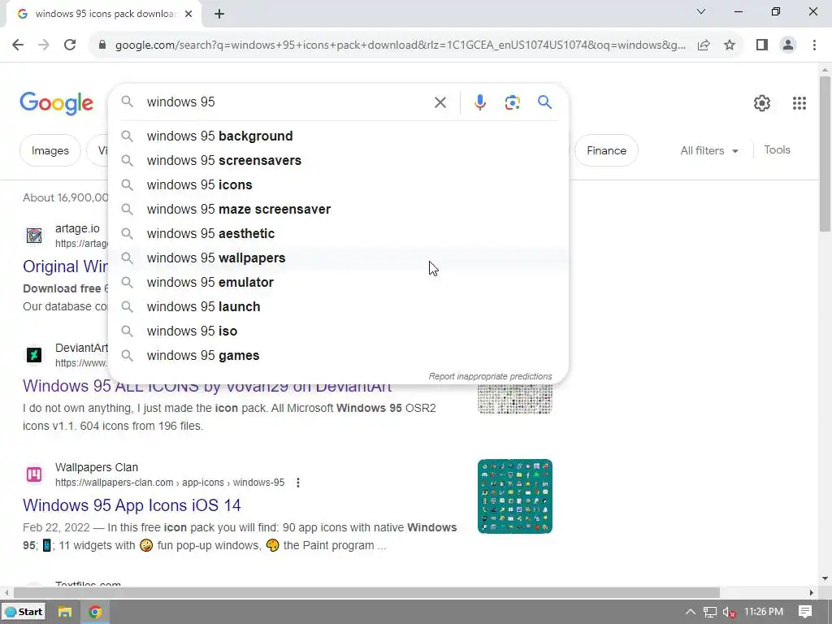Click the DeviantArt icons thumbnail
The width and height of the screenshot is (832, 624).
point(514,399)
